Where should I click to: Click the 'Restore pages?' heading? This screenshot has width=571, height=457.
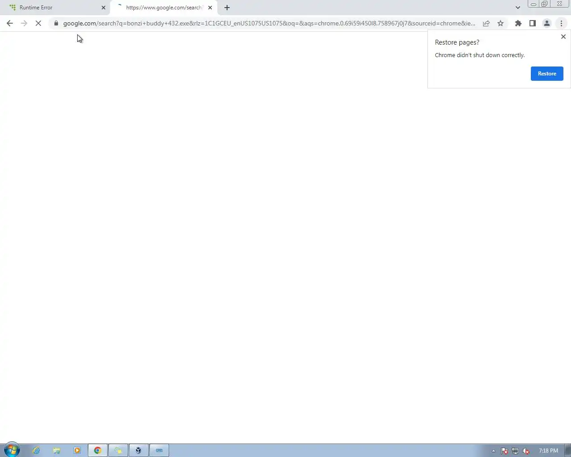(457, 42)
